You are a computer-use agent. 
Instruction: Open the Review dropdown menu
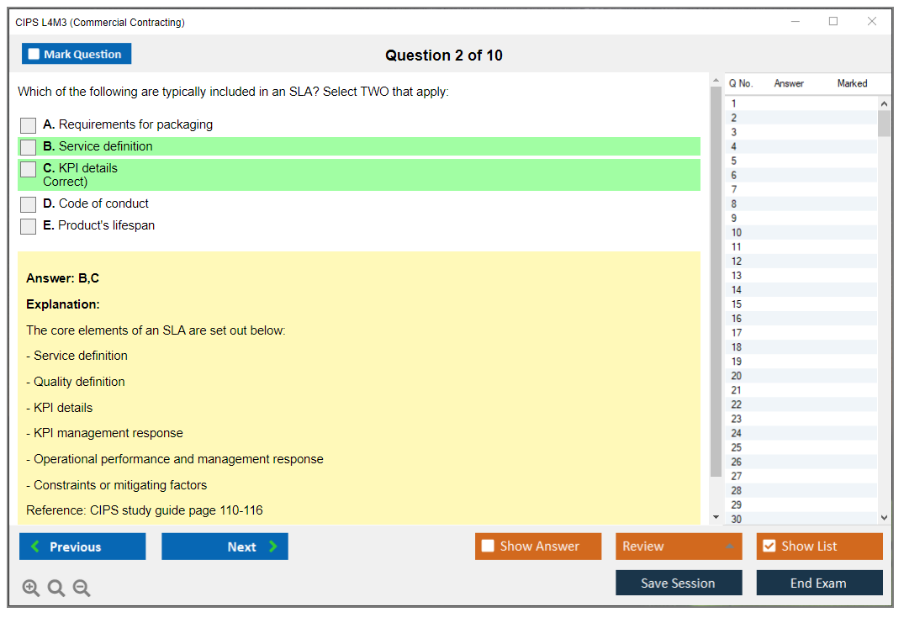coord(678,547)
